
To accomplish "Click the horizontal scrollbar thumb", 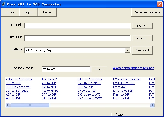I will [30, 105].
